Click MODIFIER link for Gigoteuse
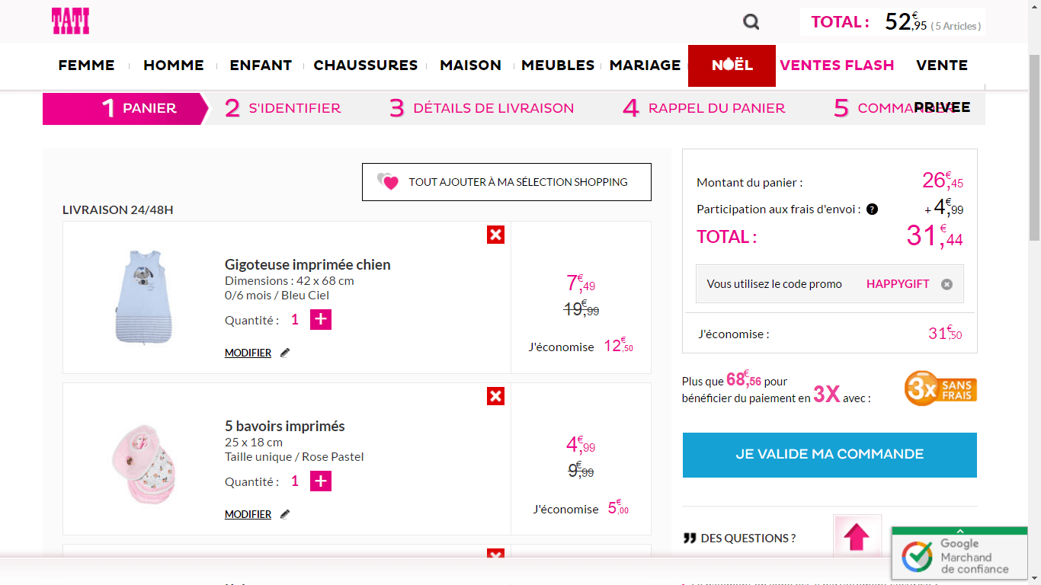Screen dimensions: 1041x585 click(x=248, y=353)
